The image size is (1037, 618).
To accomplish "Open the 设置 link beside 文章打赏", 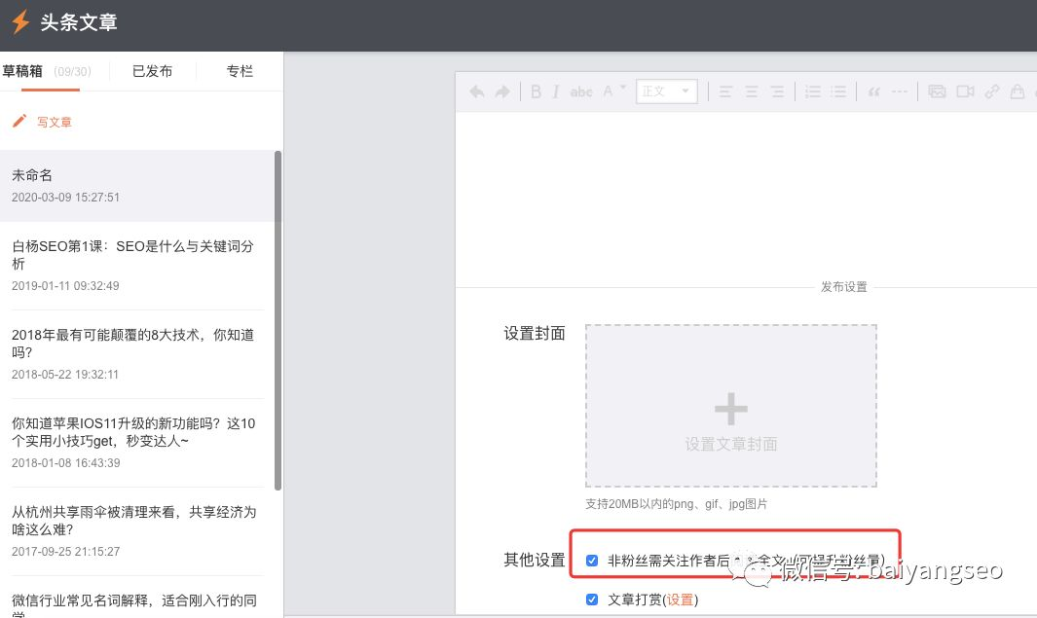I will pyautogui.click(x=680, y=600).
